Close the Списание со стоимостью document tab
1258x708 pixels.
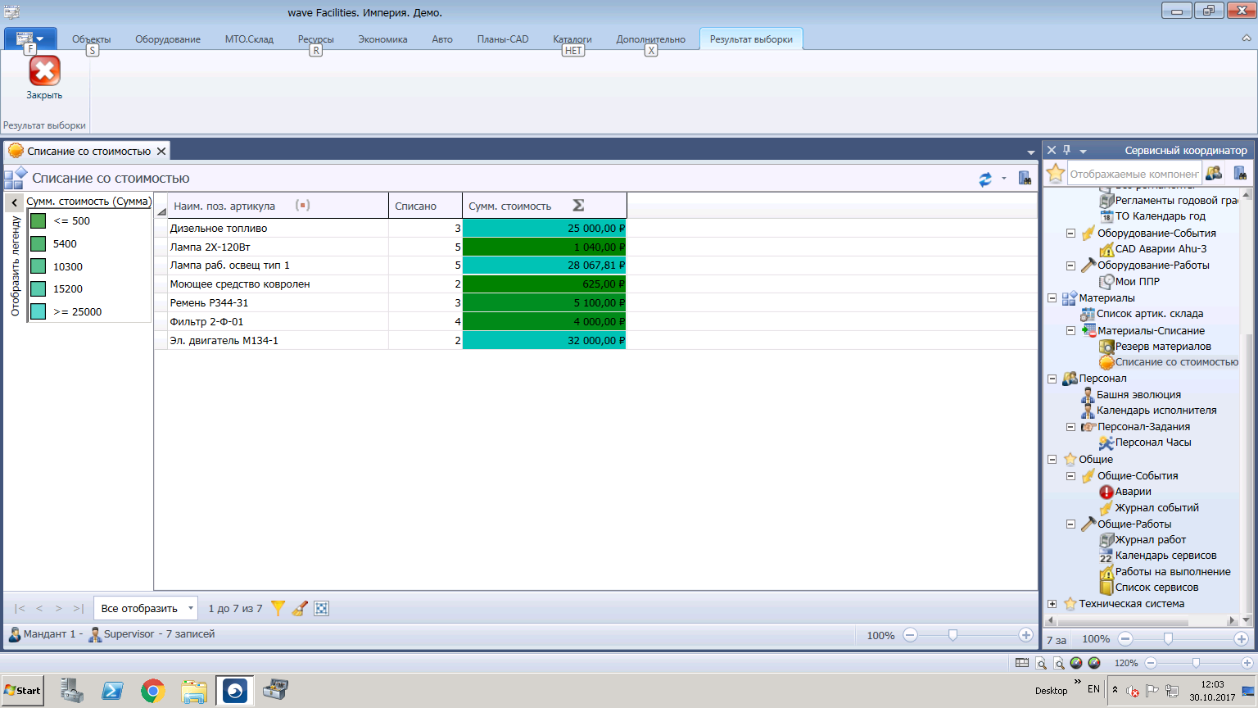161,151
